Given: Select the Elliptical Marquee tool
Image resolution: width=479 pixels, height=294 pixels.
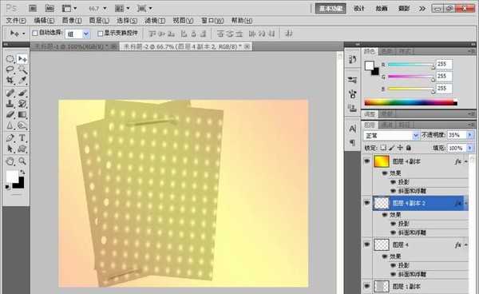Looking at the screenshot, I should pos(10,58).
